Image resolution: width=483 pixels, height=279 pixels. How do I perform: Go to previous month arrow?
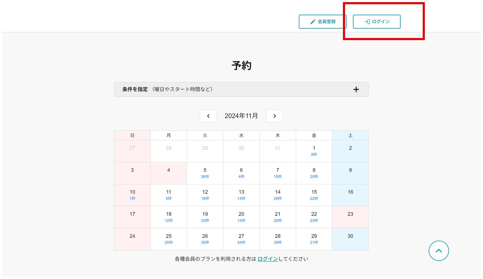point(208,116)
